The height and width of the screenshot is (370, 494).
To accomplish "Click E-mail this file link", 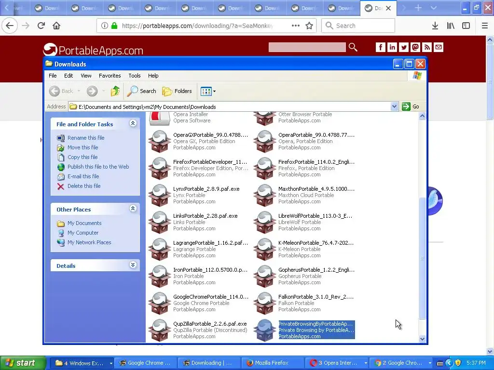I will point(83,176).
